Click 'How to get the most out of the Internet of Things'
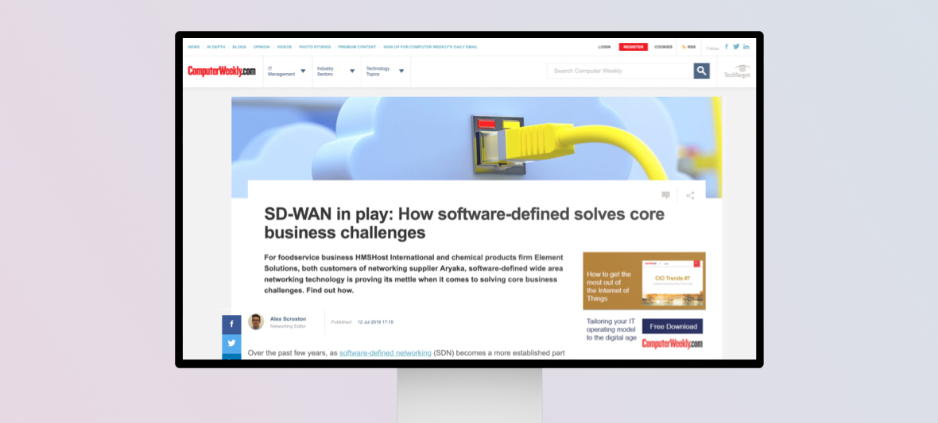 tap(608, 286)
